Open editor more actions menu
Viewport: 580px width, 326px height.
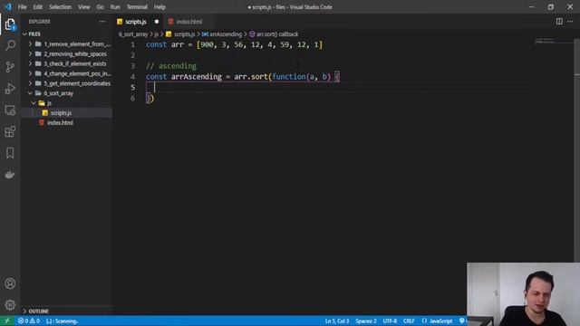point(570,22)
